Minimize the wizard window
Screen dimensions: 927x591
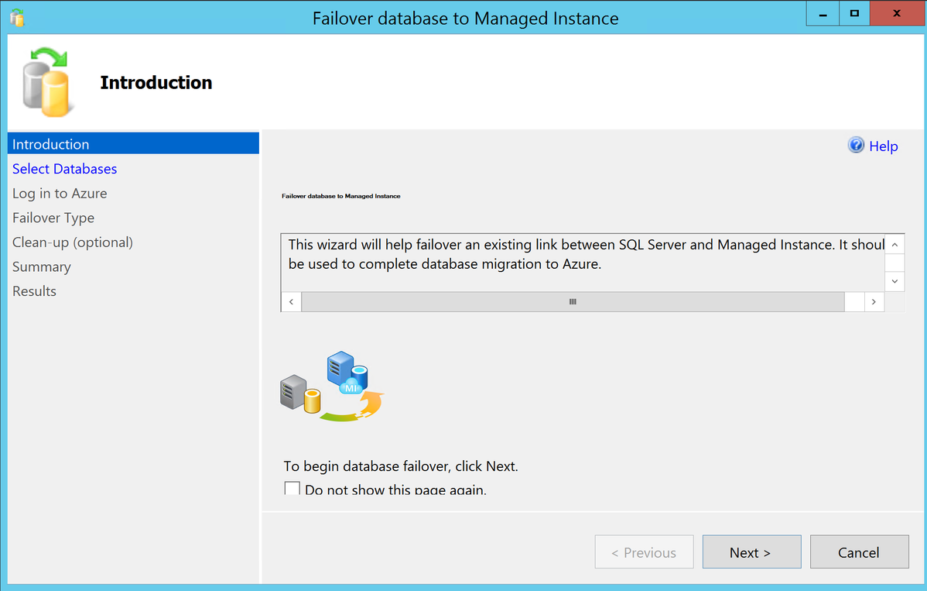[823, 14]
